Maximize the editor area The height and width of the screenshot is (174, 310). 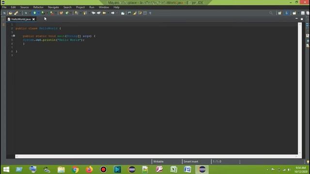302,19
